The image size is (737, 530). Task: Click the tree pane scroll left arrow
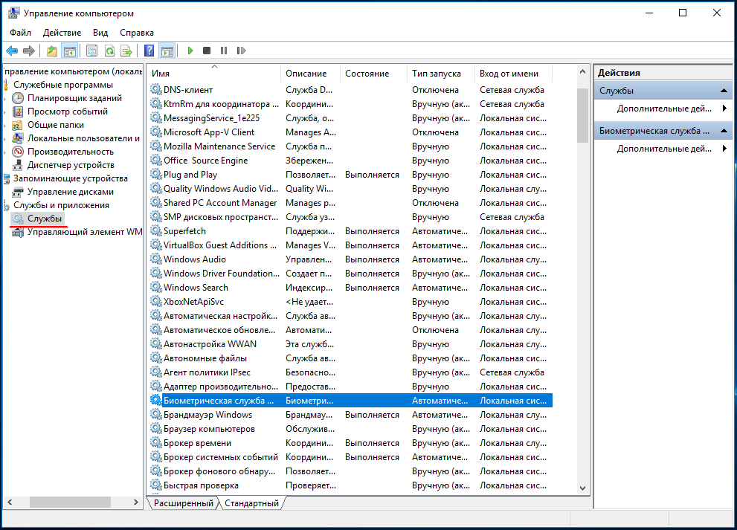tap(10, 502)
